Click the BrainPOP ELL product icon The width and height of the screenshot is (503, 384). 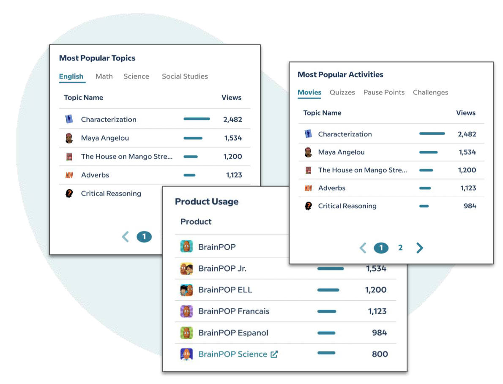click(186, 290)
